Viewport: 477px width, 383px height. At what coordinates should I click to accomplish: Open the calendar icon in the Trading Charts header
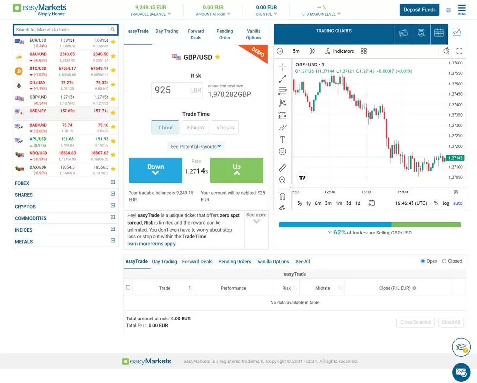[439, 33]
